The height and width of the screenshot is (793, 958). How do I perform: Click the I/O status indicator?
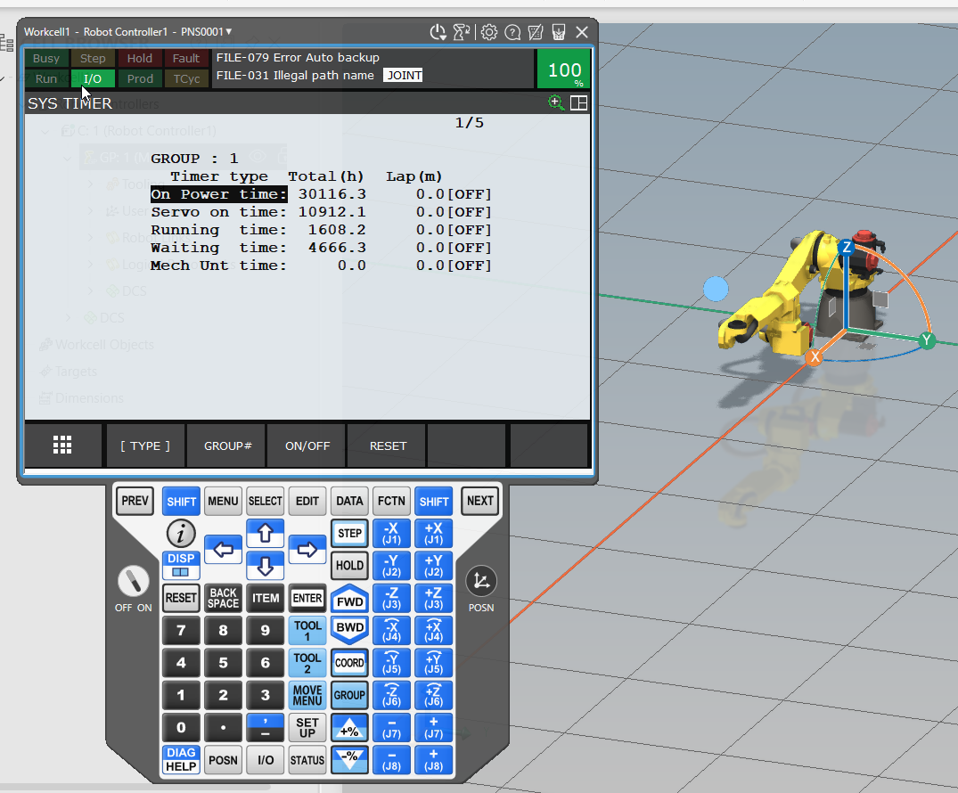coord(93,78)
